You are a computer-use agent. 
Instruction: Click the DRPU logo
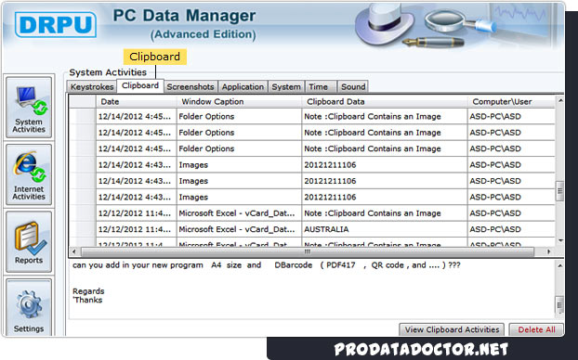click(x=56, y=24)
